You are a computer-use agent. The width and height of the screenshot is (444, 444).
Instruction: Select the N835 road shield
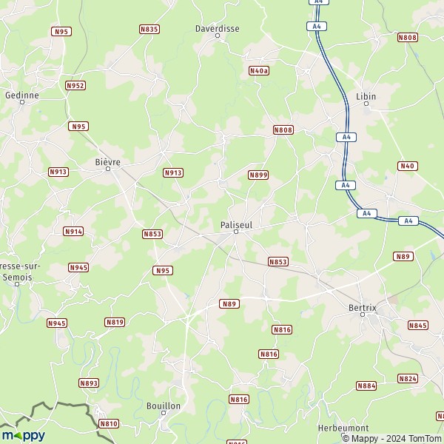(149, 29)
